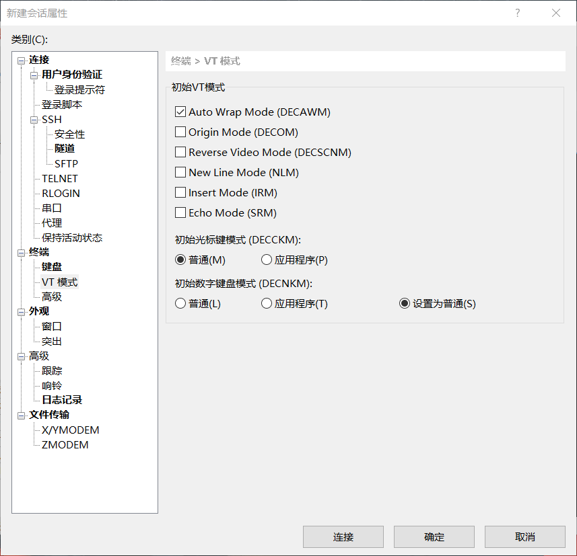Image resolution: width=577 pixels, height=556 pixels.
Task: Open the top-level 高级 category
Action: 39,356
